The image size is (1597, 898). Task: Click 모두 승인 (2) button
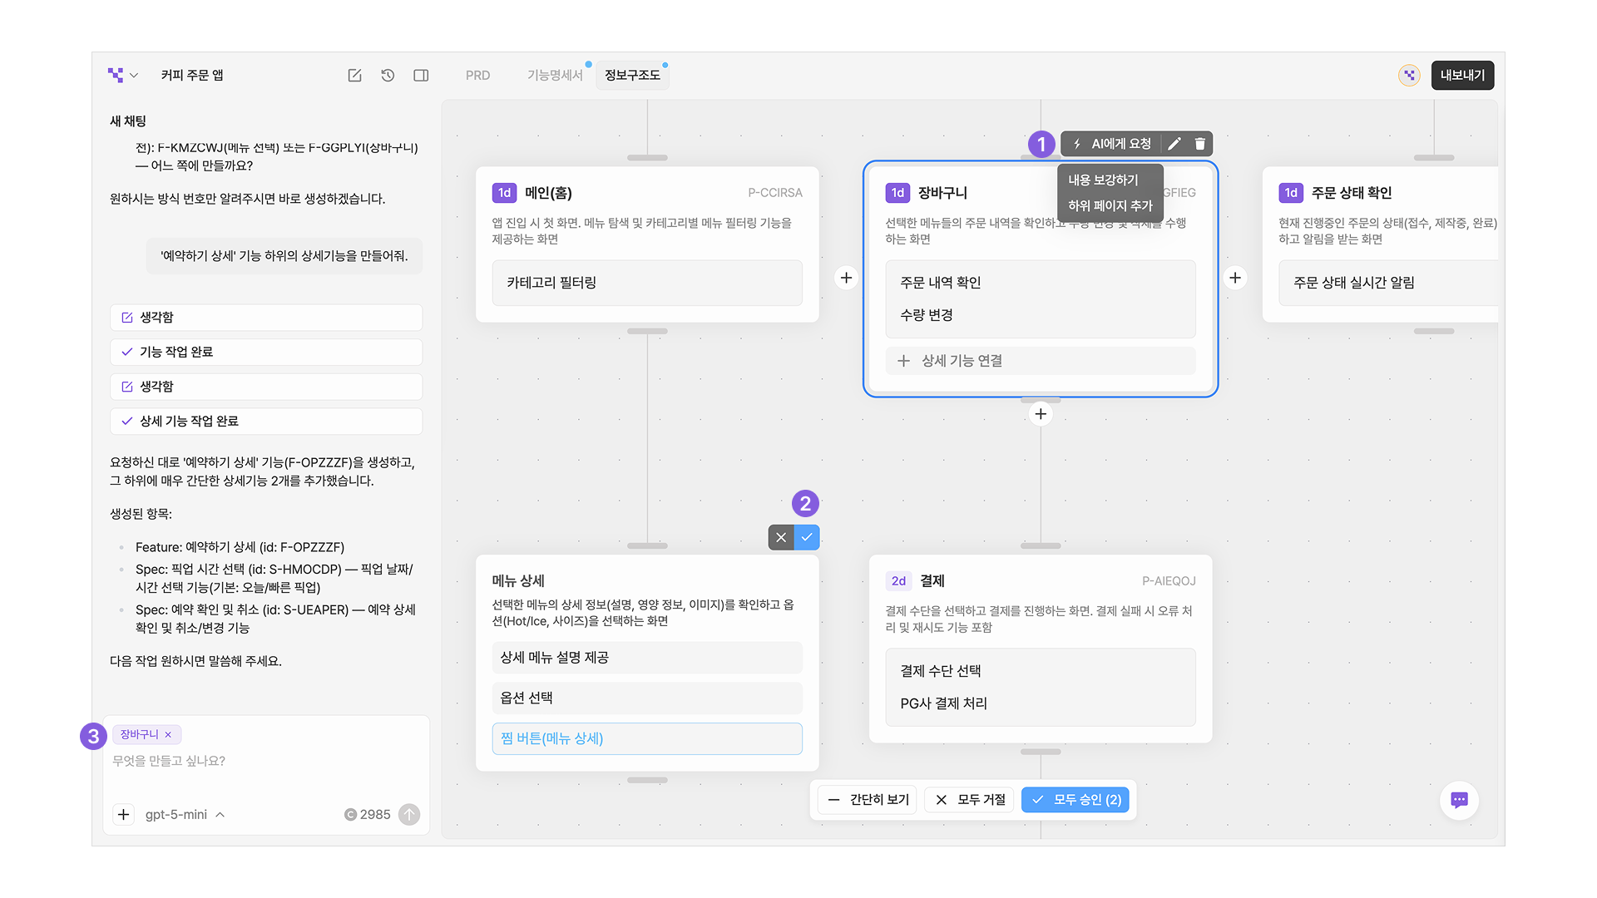[x=1075, y=800]
